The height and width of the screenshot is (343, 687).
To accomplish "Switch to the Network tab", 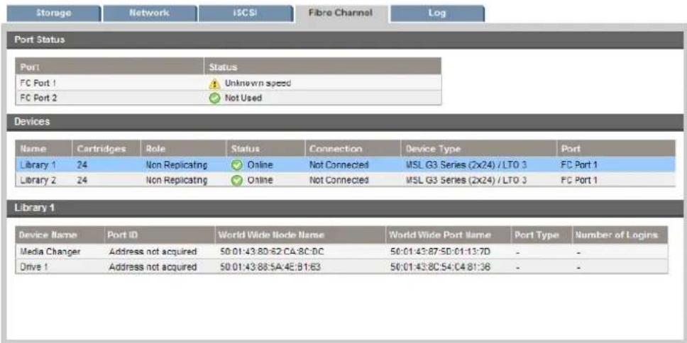I will coord(149,13).
